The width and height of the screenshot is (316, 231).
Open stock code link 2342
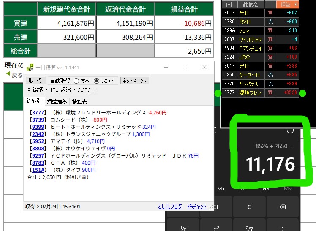[x=38, y=134]
